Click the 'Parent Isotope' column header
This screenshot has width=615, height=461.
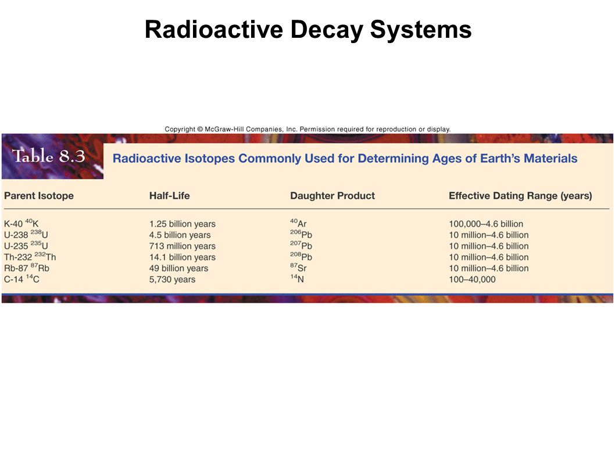click(39, 195)
